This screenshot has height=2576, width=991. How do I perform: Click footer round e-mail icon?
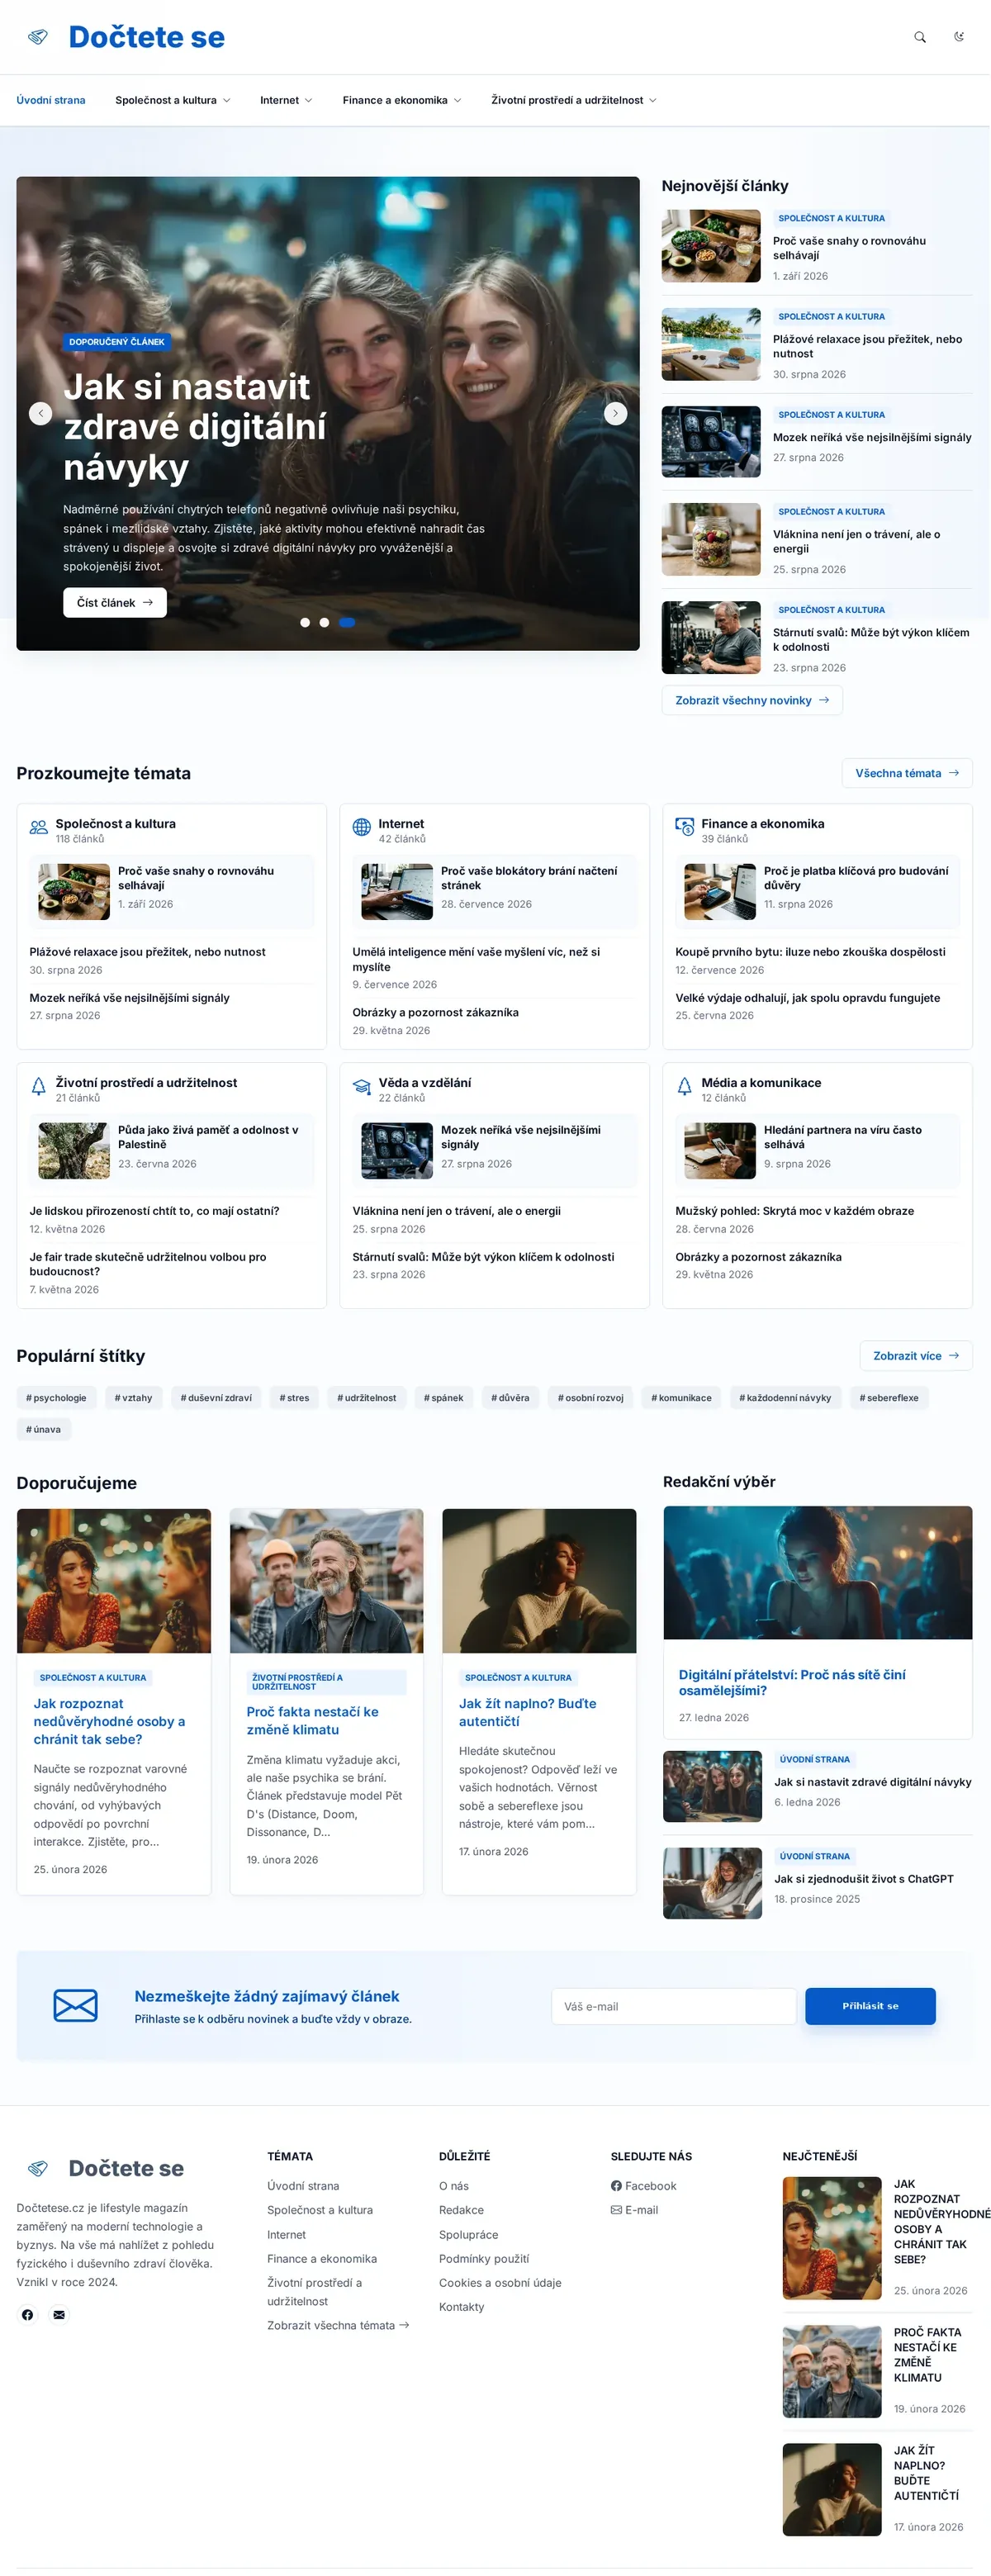[x=59, y=2314]
